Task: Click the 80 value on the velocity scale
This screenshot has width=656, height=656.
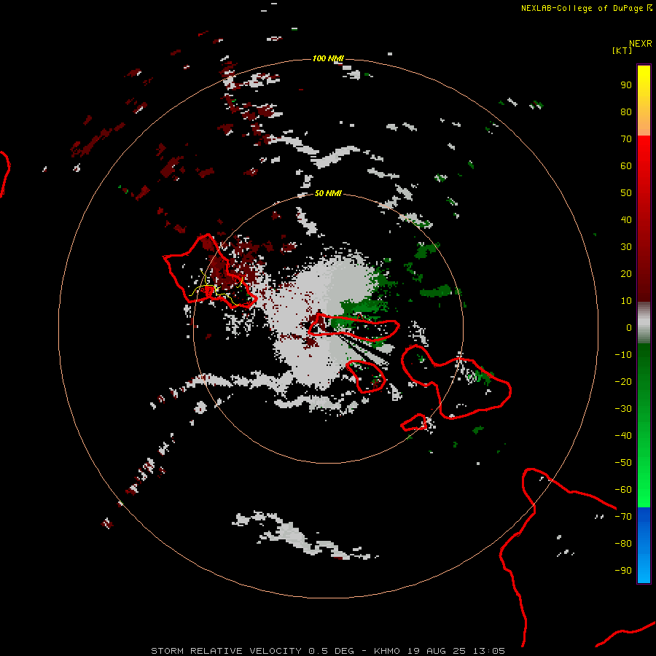Action: point(626,112)
